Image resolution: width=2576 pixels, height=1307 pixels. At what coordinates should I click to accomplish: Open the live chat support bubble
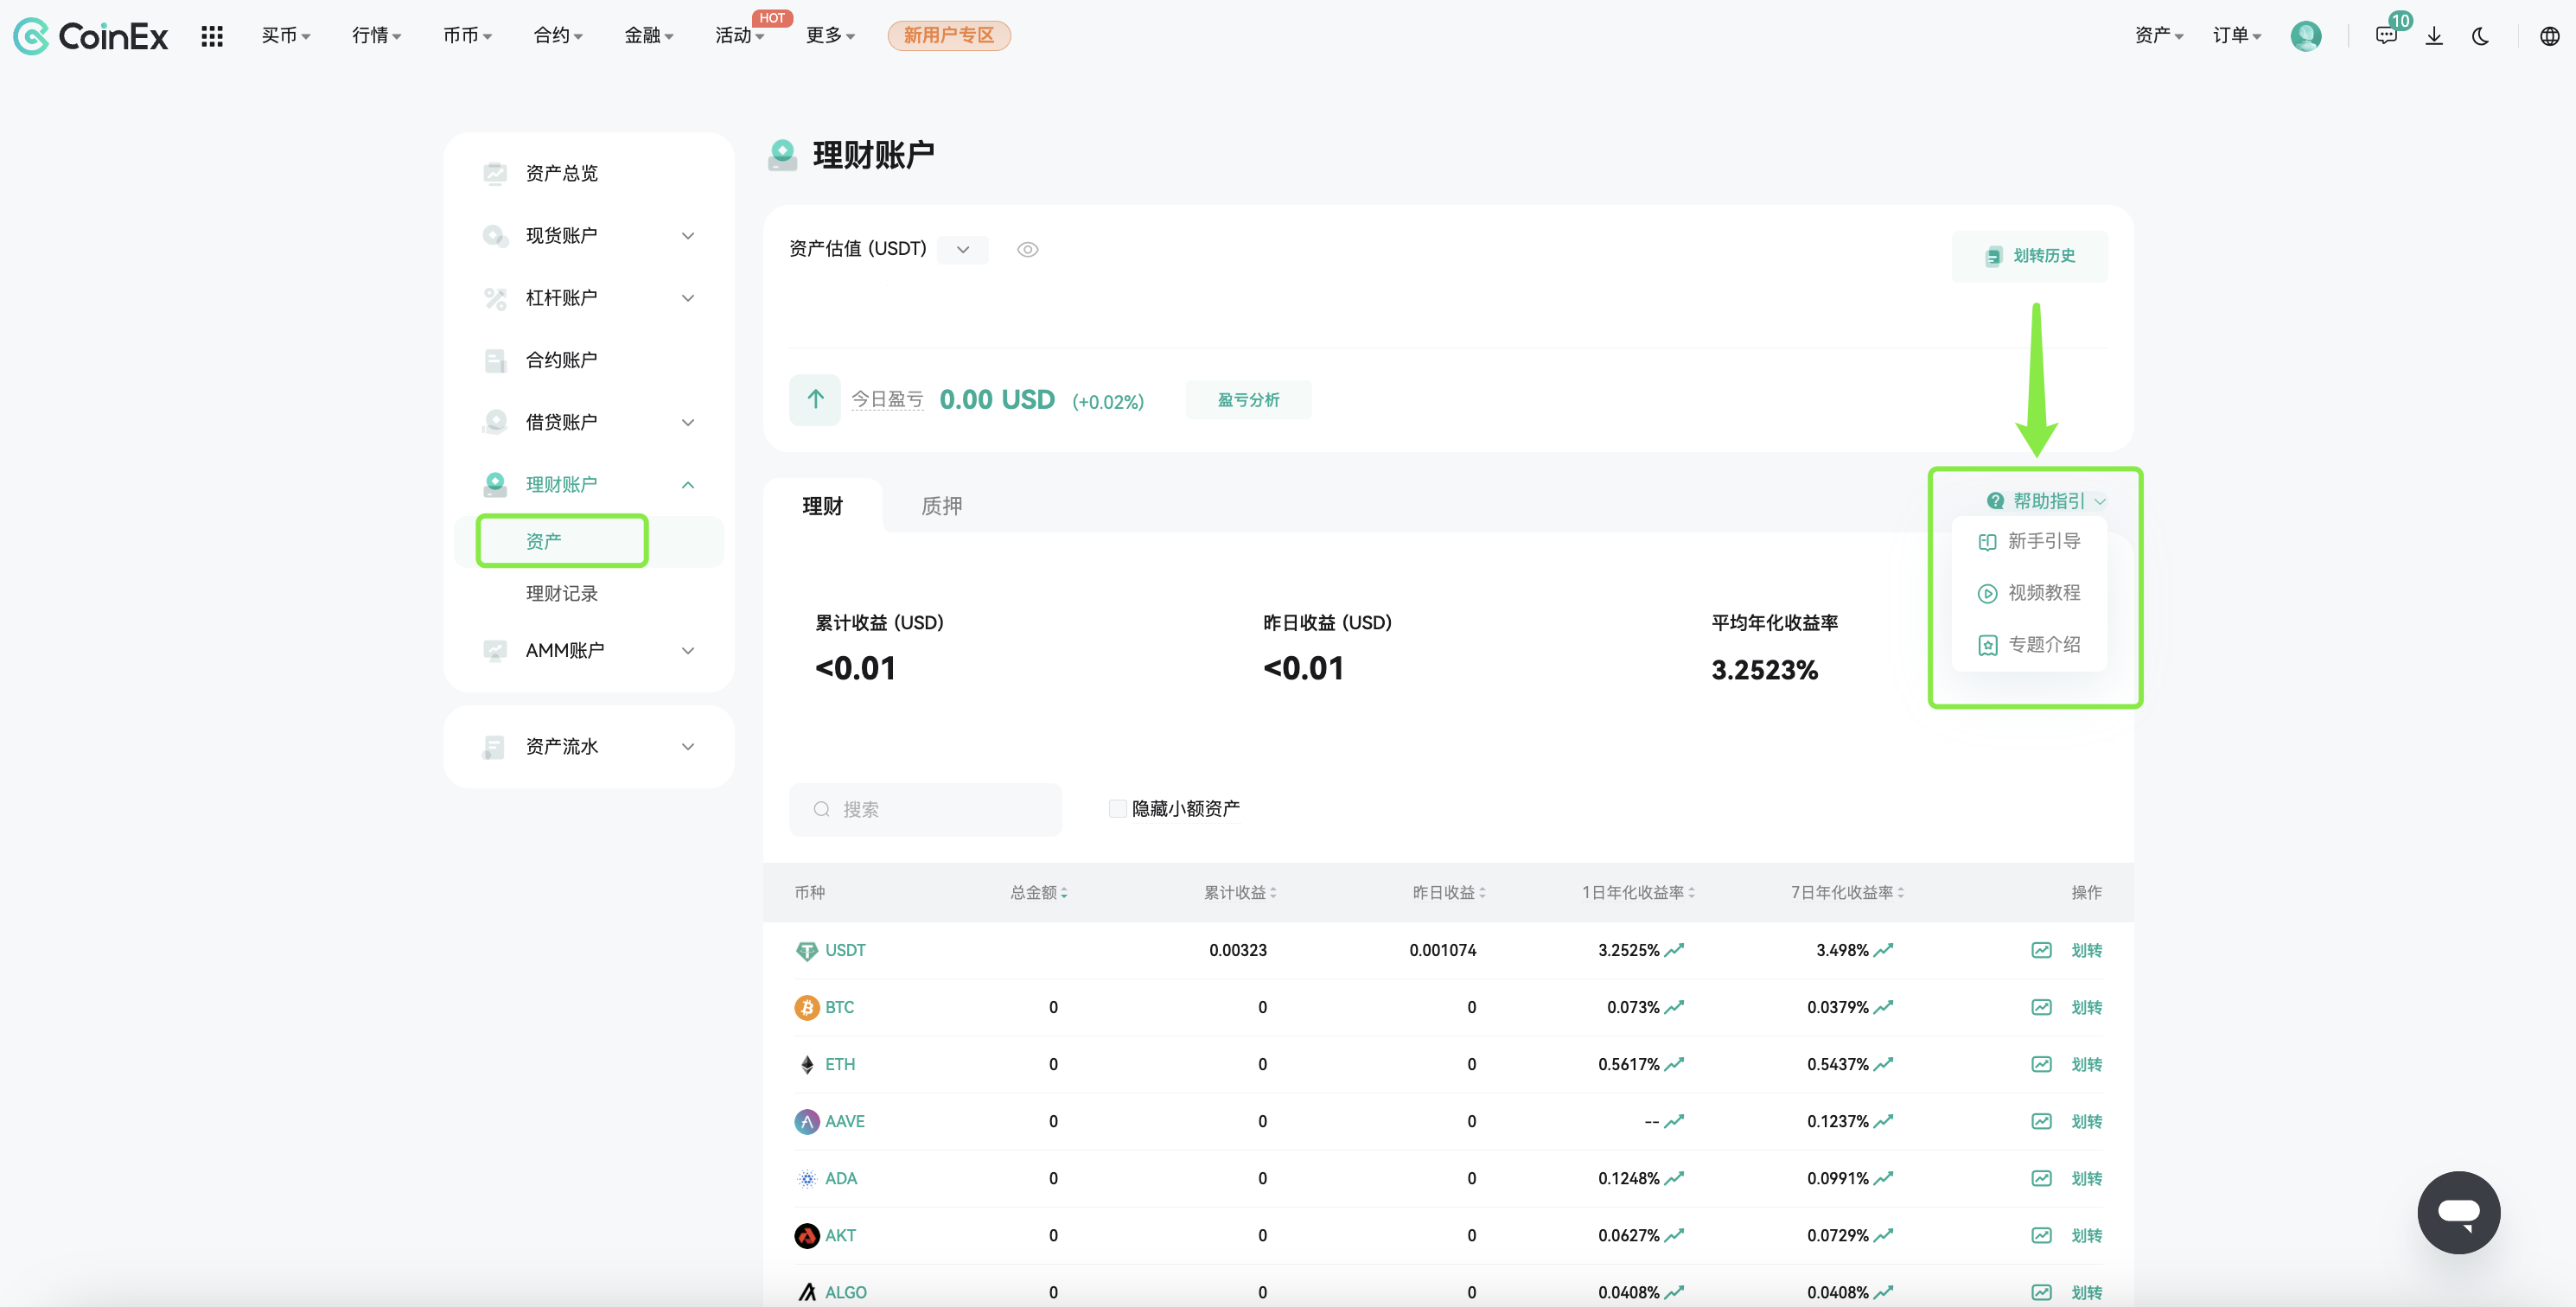[x=2459, y=1212]
